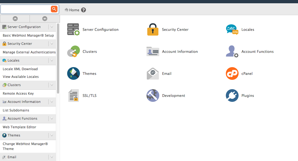Click Server Configuration label in main panel
This screenshot has height=161, width=298.
coord(101,29)
